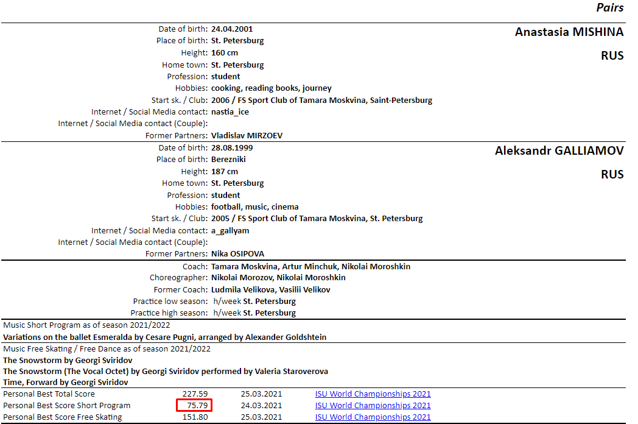
Task: Click the 187 cm height value
Action: 225,172
